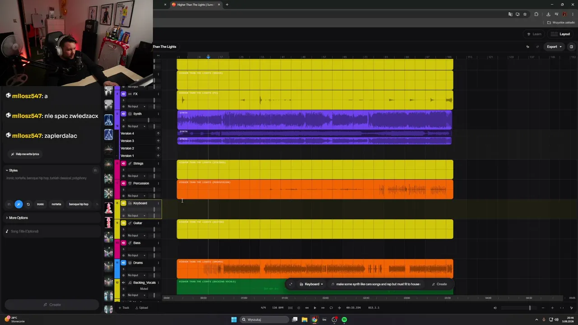The height and width of the screenshot is (325, 578).
Task: Open the Learn link
Action: point(534,34)
